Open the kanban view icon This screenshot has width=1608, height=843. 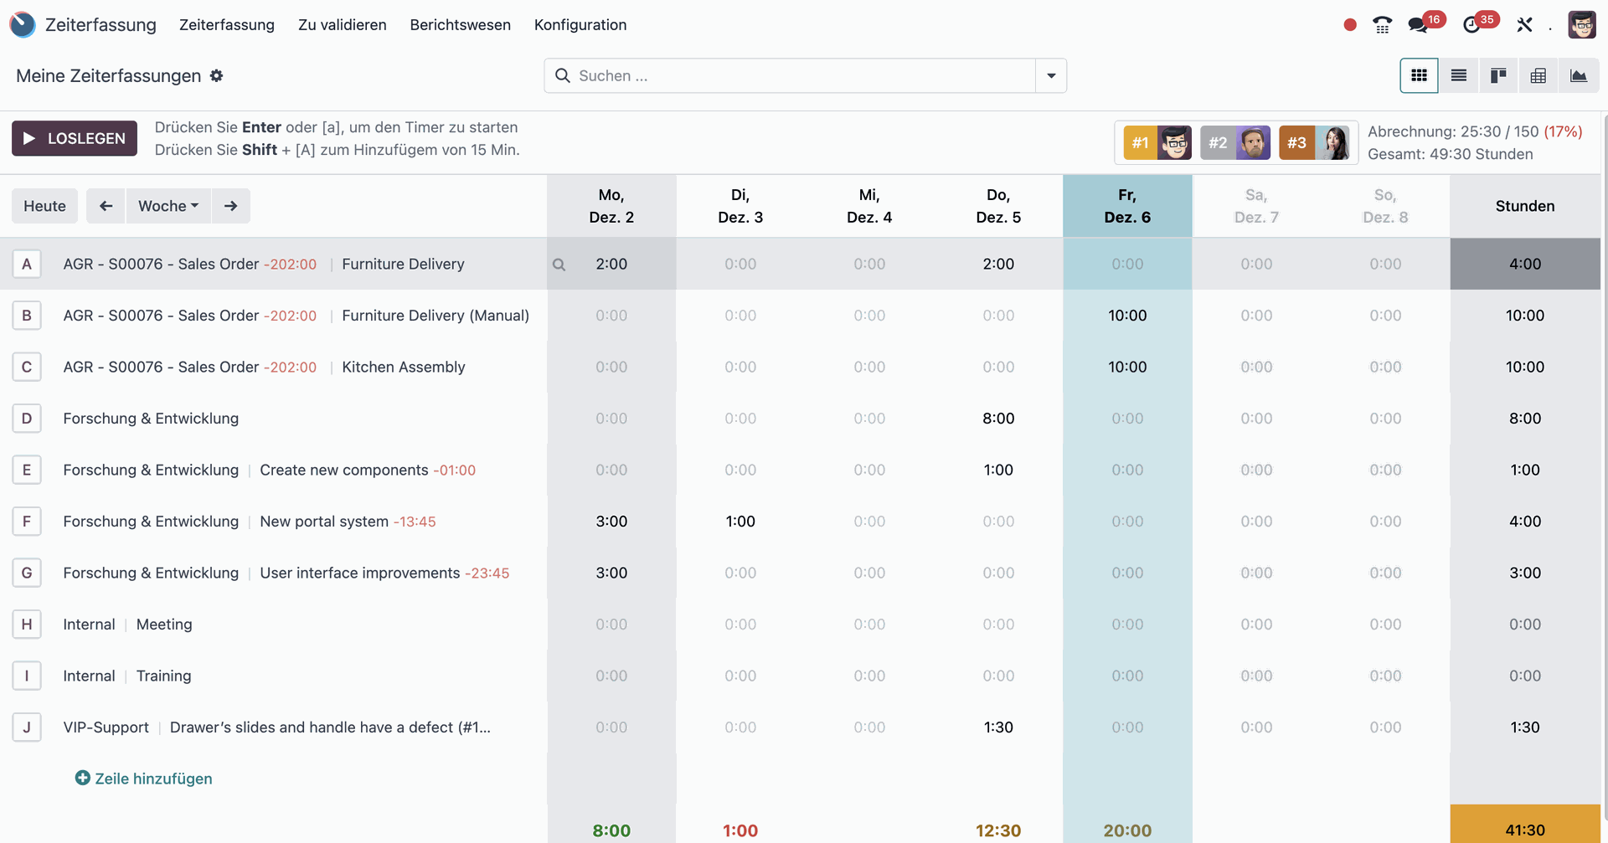[x=1498, y=75]
